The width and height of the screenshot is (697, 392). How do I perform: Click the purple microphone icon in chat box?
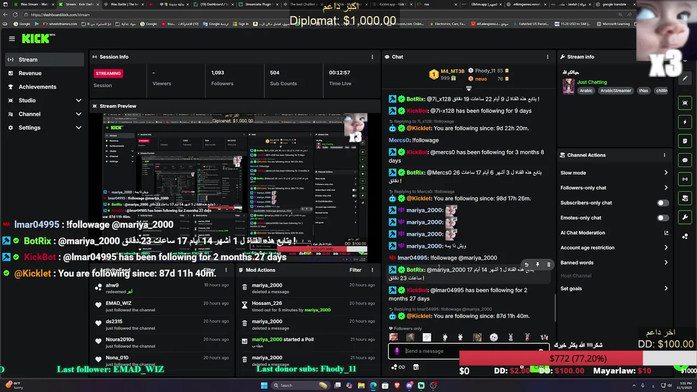(x=397, y=351)
